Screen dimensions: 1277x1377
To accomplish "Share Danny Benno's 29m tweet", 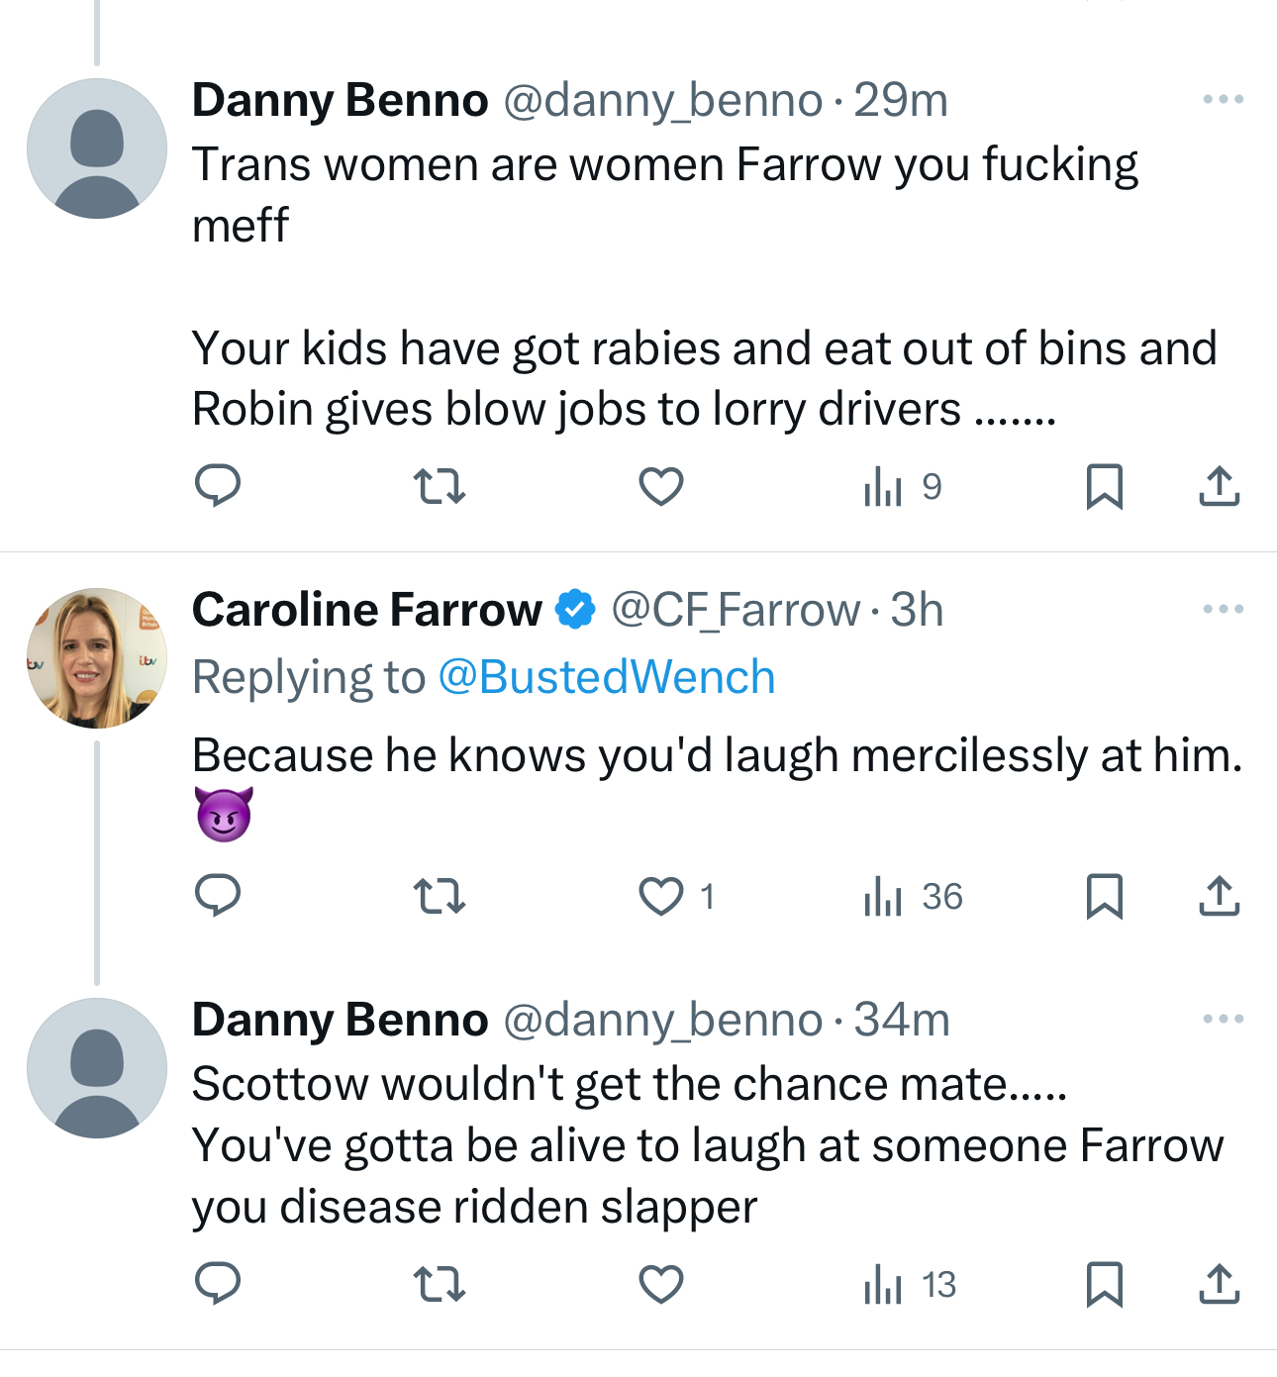I will pyautogui.click(x=1219, y=486).
